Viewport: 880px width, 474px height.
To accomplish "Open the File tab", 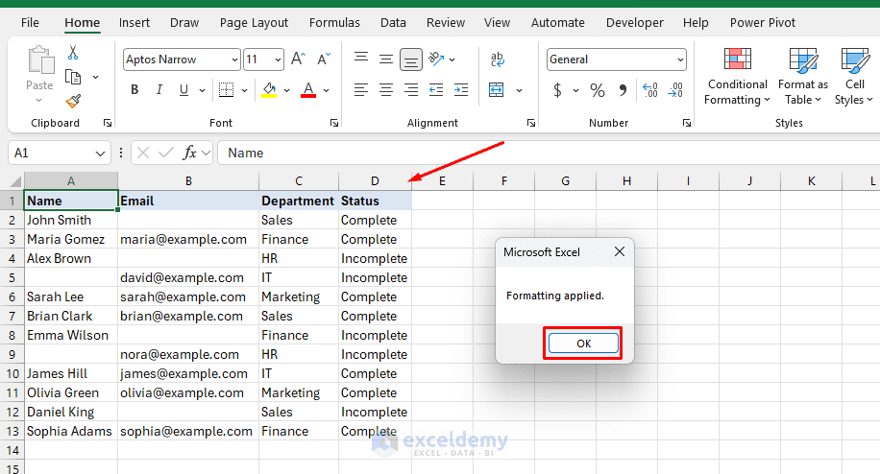I will pos(31,23).
